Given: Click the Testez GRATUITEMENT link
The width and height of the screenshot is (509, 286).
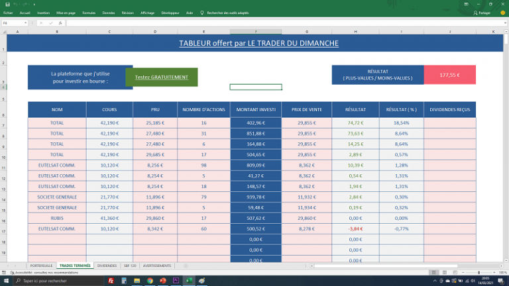Looking at the screenshot, I should 162,77.
